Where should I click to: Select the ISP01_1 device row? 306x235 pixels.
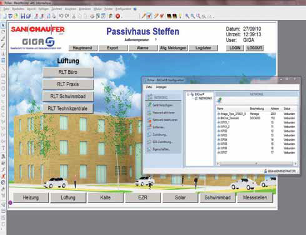[256, 122]
